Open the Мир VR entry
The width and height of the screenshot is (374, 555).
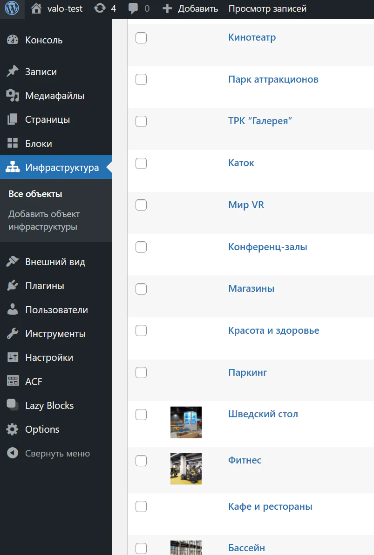coord(246,204)
